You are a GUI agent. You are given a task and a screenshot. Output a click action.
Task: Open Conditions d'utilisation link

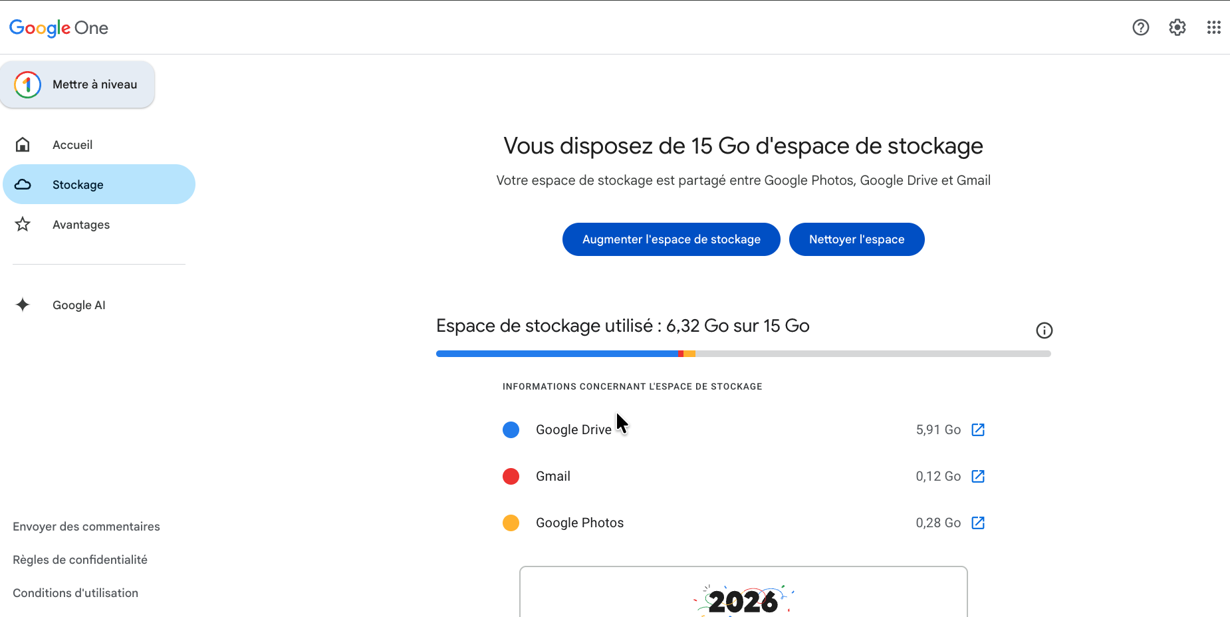(x=75, y=593)
